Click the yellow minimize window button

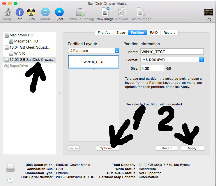tap(10, 3)
